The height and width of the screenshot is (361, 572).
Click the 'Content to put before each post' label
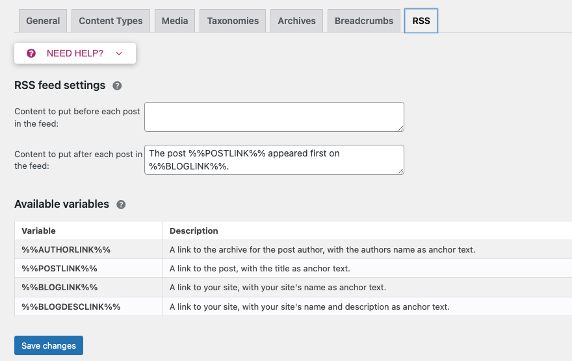tap(77, 118)
